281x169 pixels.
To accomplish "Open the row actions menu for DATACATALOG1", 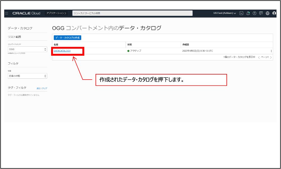I will click(x=271, y=51).
